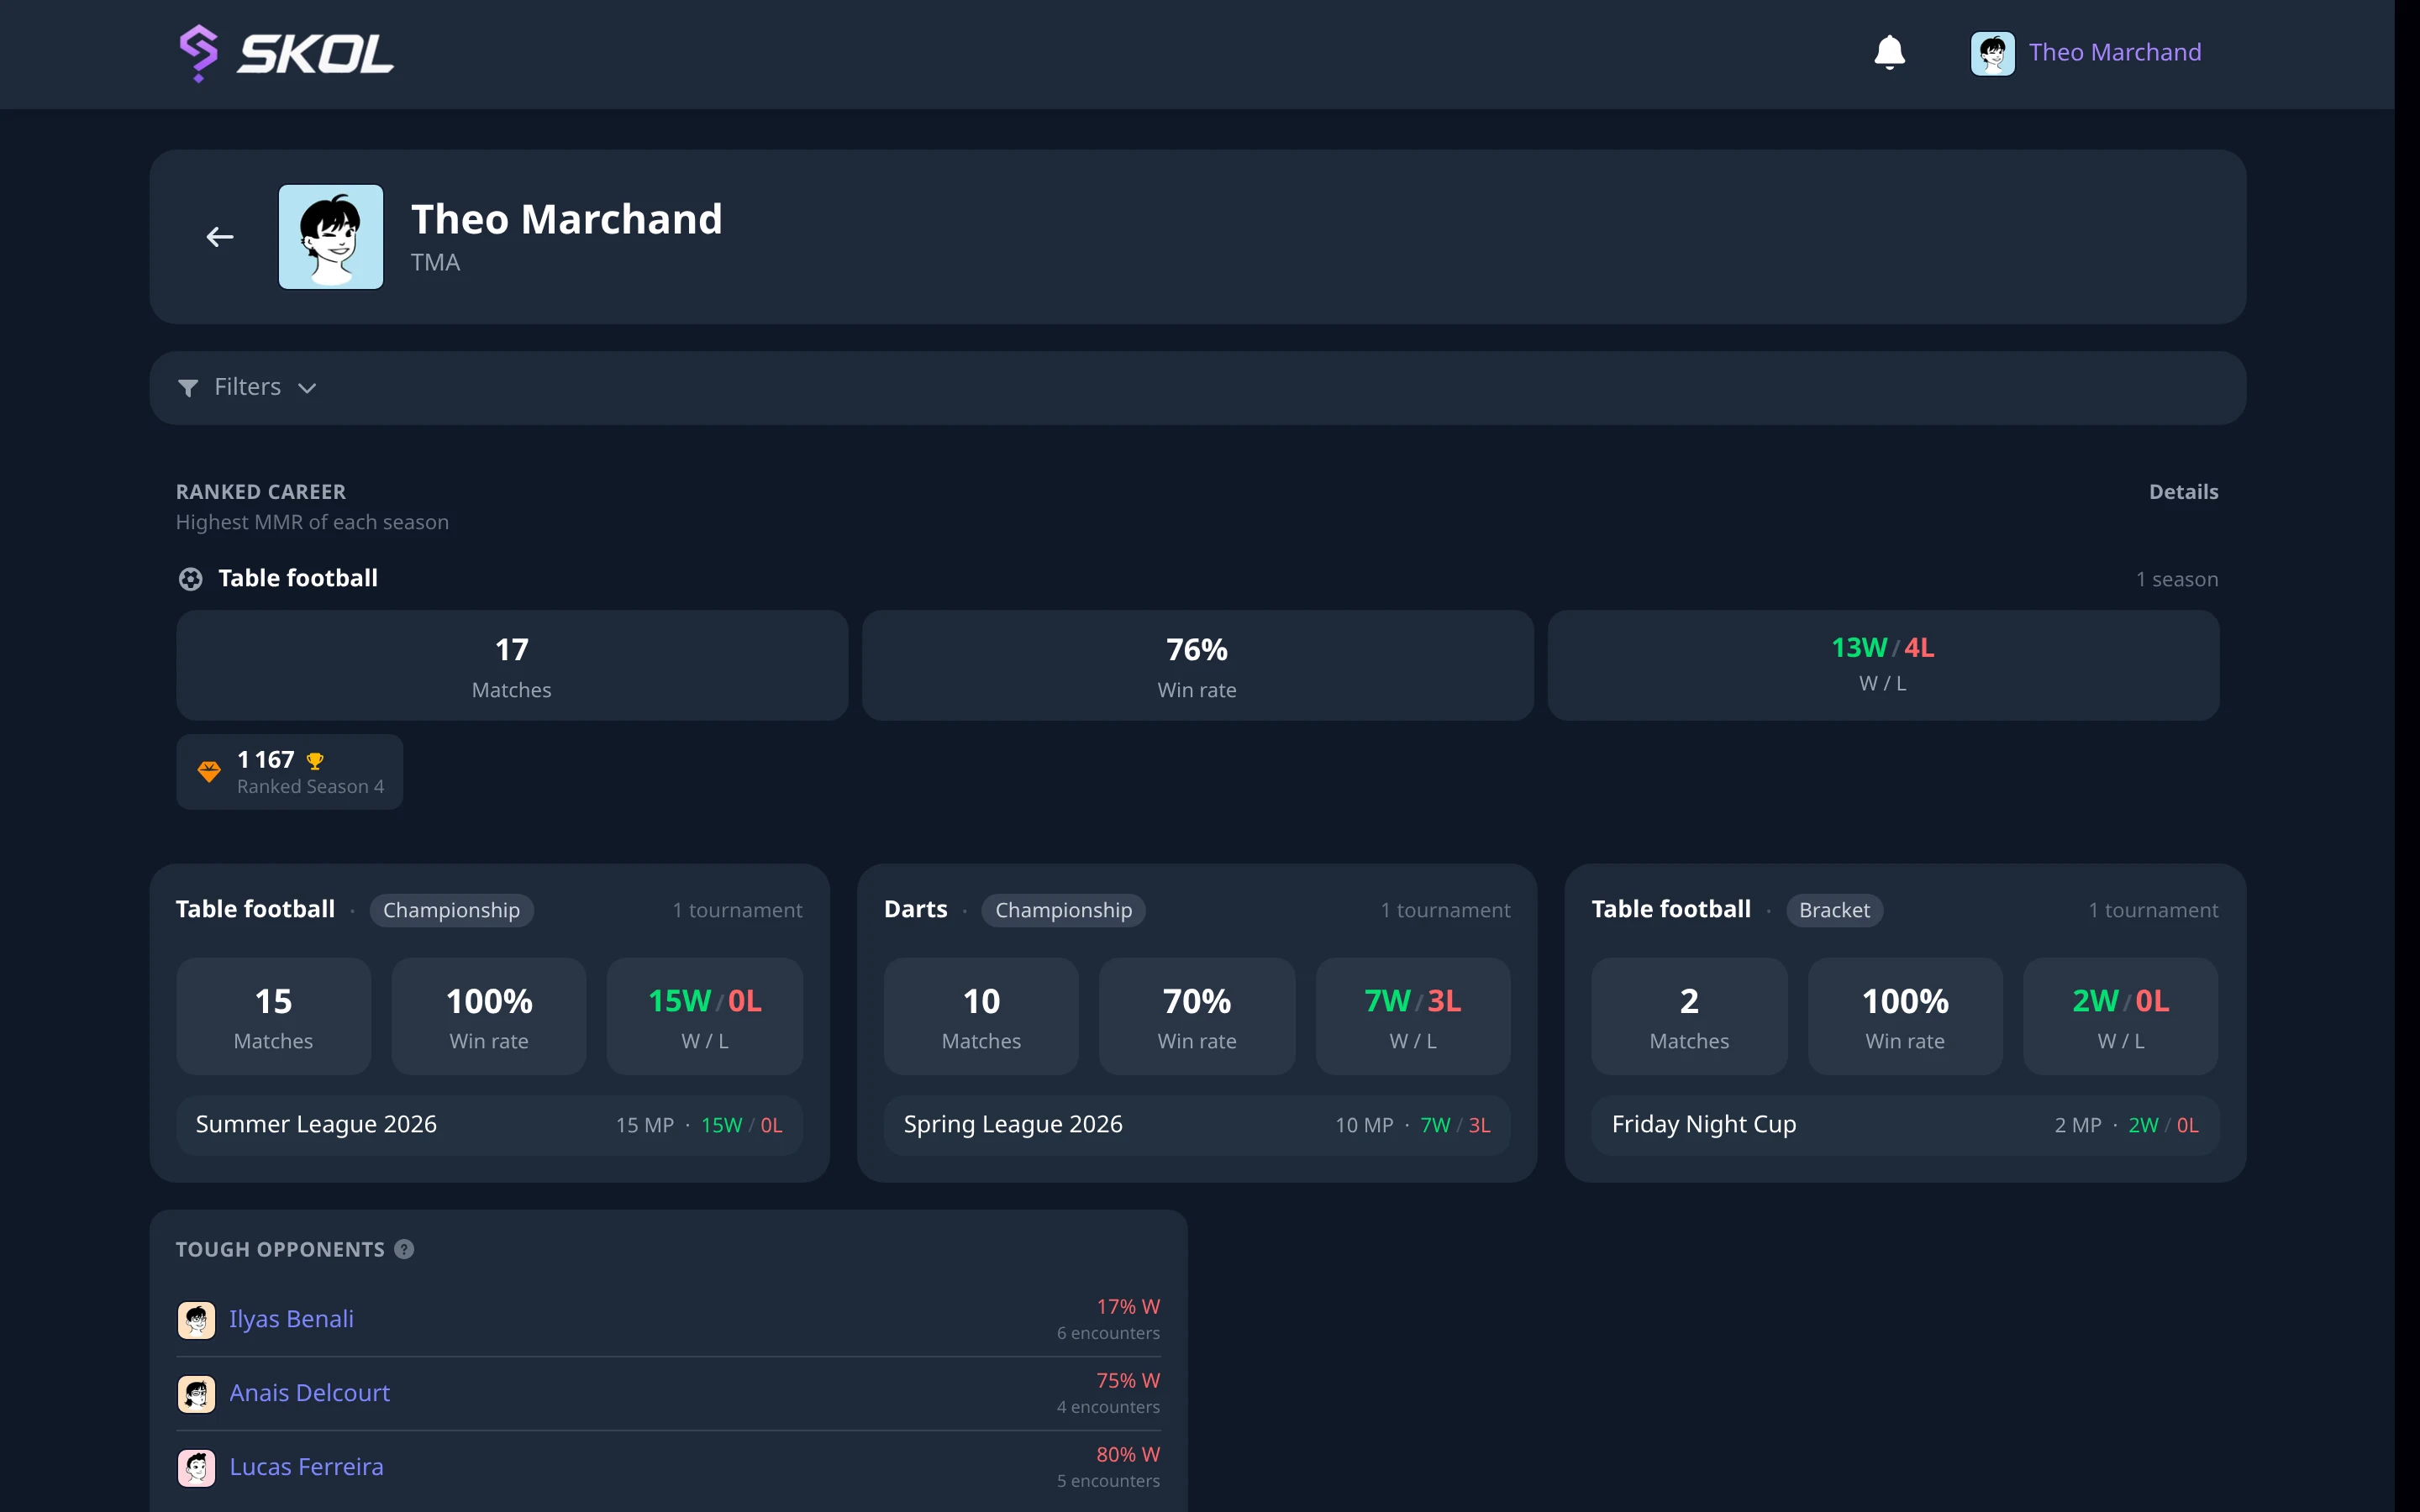Open Summer League 2026 tournament row

489,1125
